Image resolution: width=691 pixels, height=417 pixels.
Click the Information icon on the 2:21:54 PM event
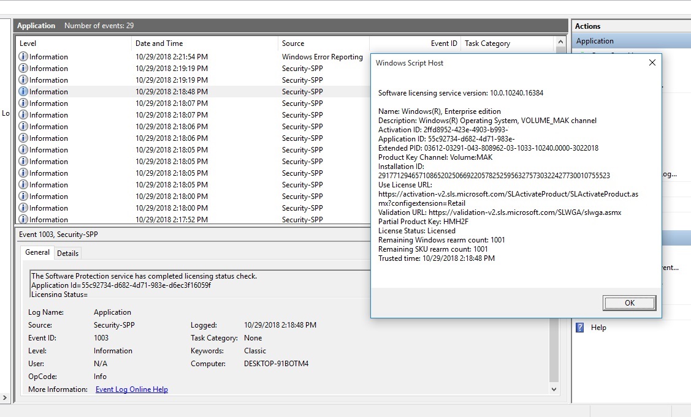[22, 56]
